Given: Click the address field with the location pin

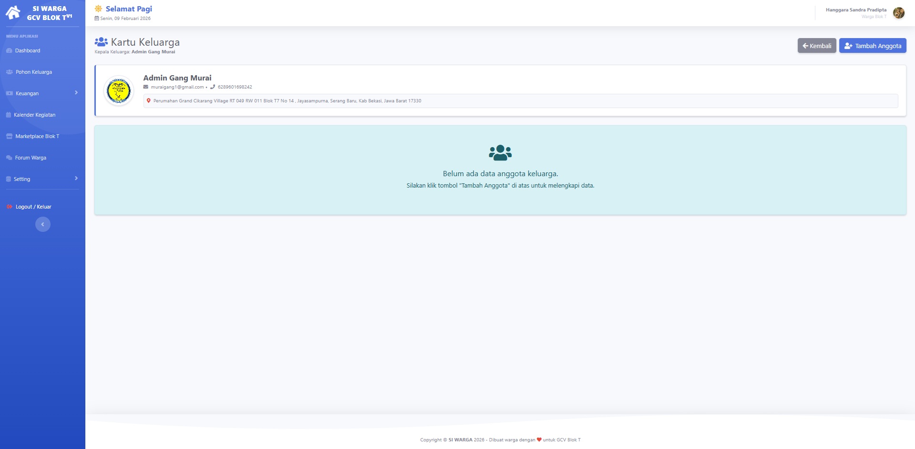Looking at the screenshot, I should (x=520, y=101).
